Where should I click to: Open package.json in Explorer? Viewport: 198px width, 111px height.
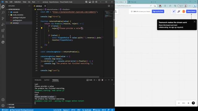[x=17, y=20]
